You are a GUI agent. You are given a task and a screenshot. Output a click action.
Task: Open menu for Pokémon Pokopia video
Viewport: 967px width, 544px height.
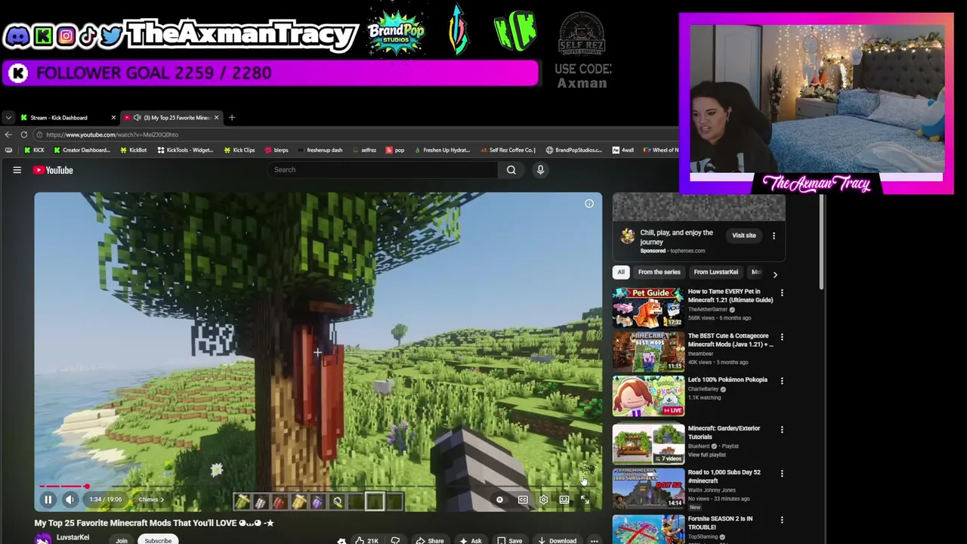782,381
